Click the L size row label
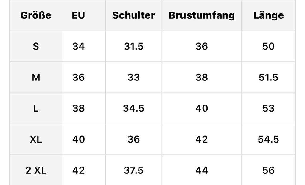Image resolution: width=305 pixels, height=185 pixels. tap(36, 108)
